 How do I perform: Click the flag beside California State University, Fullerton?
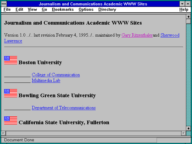point(11,120)
